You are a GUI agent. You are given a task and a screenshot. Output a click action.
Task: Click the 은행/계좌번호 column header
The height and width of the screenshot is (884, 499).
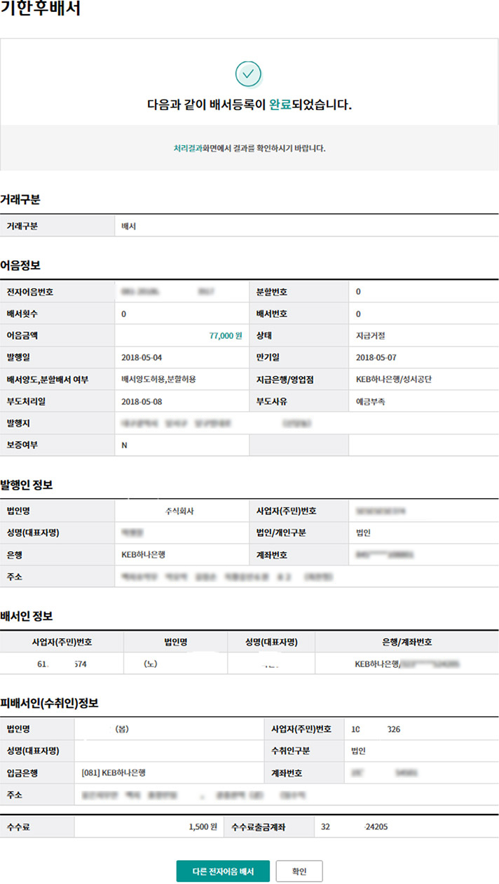(x=406, y=641)
